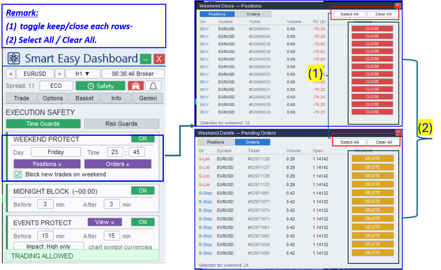
Task: Click the Midnight Block Before minutes field
Action: pos(45,204)
